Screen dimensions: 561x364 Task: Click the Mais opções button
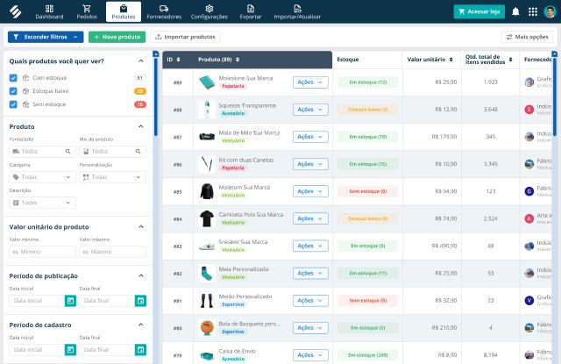[527, 37]
